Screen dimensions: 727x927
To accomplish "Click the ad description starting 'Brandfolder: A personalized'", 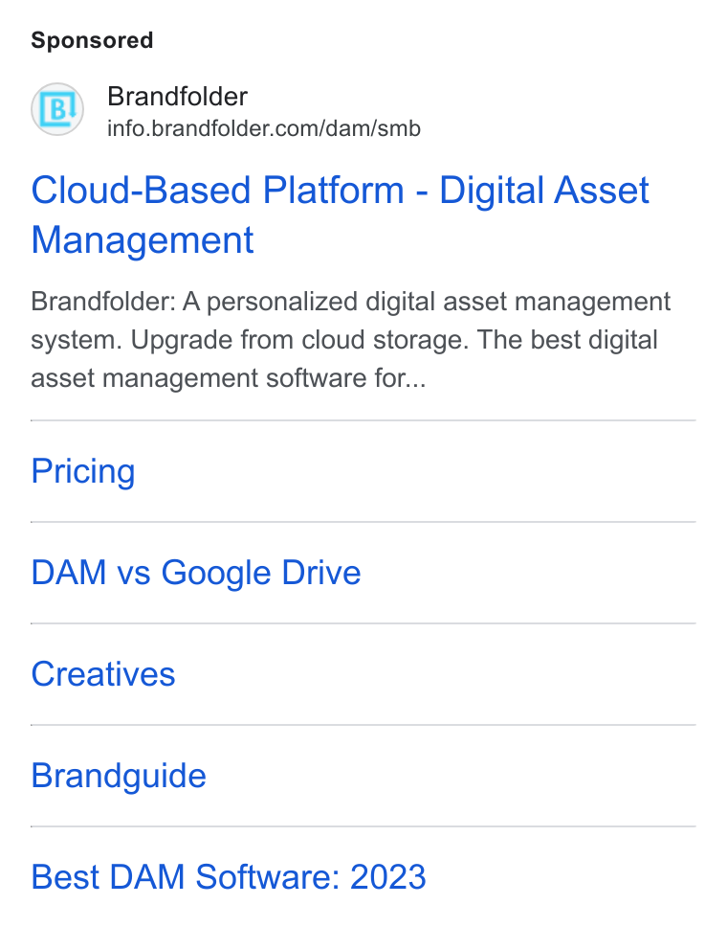I will (351, 340).
